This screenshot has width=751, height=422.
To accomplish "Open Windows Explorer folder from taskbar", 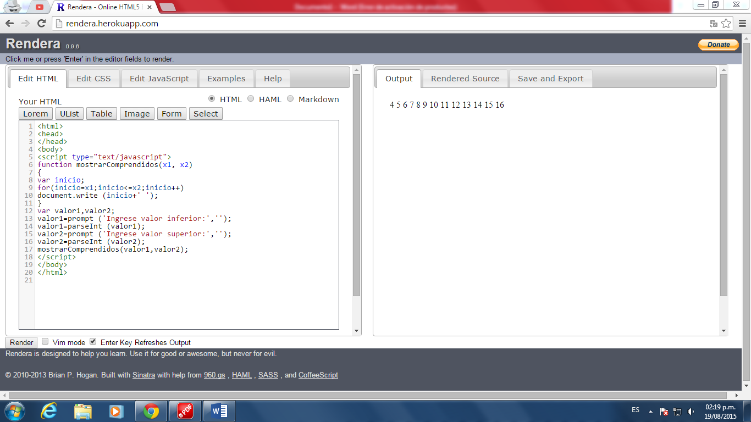I will pos(83,411).
